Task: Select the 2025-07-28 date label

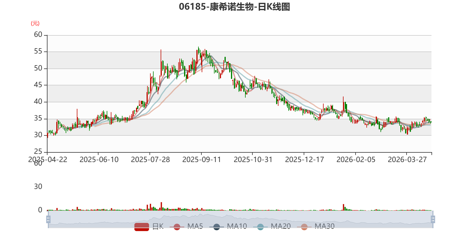Action: coord(150,159)
